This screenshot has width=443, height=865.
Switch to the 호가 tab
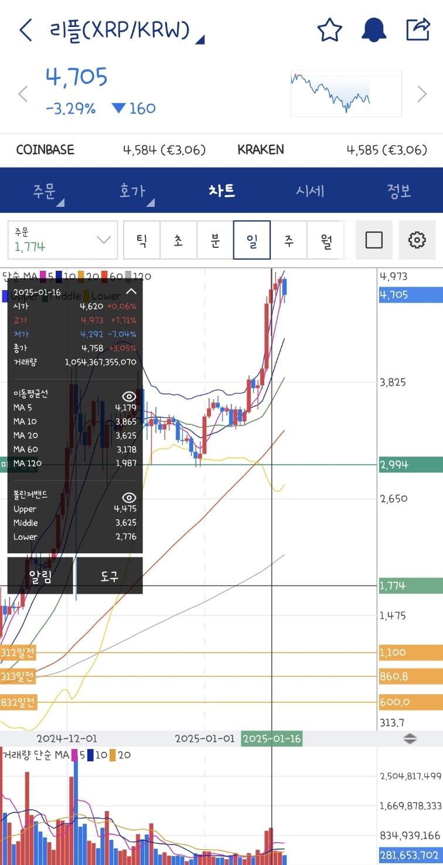pos(133,191)
